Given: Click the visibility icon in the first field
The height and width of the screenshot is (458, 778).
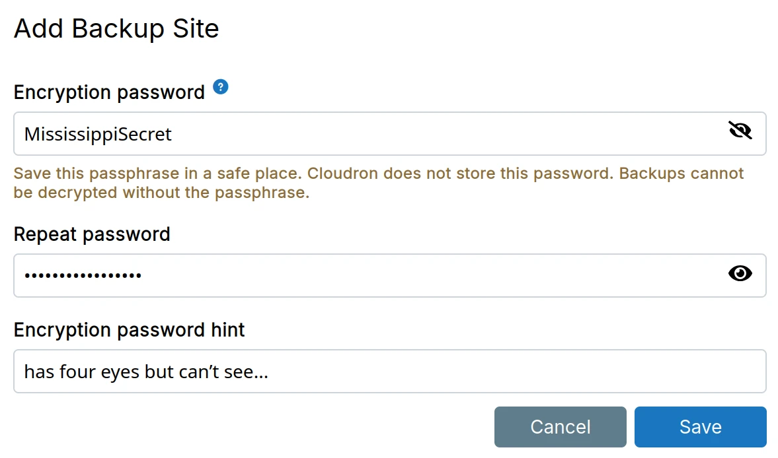Looking at the screenshot, I should pos(740,130).
